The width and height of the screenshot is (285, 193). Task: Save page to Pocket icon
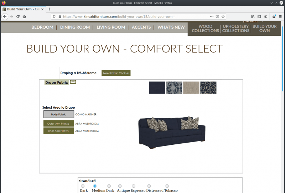click(217, 16)
